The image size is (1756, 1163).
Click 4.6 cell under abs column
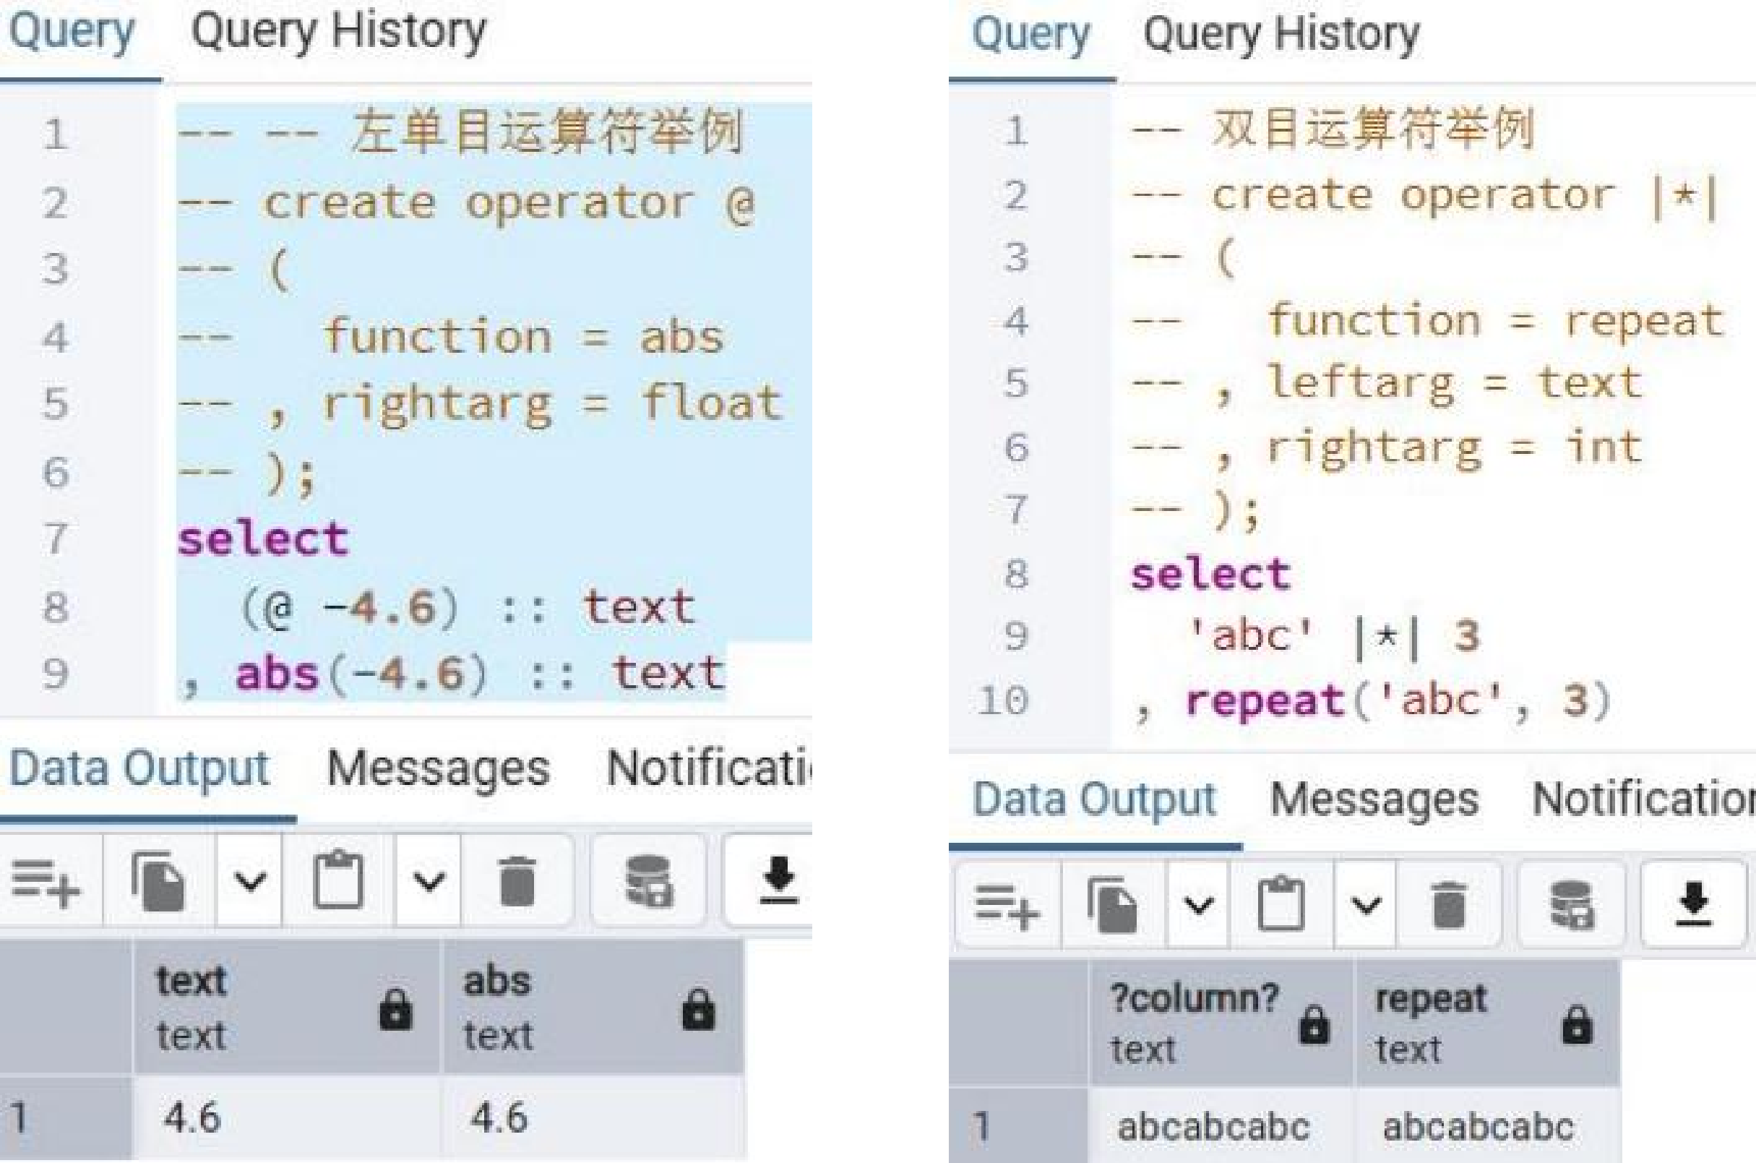coord(593,1117)
